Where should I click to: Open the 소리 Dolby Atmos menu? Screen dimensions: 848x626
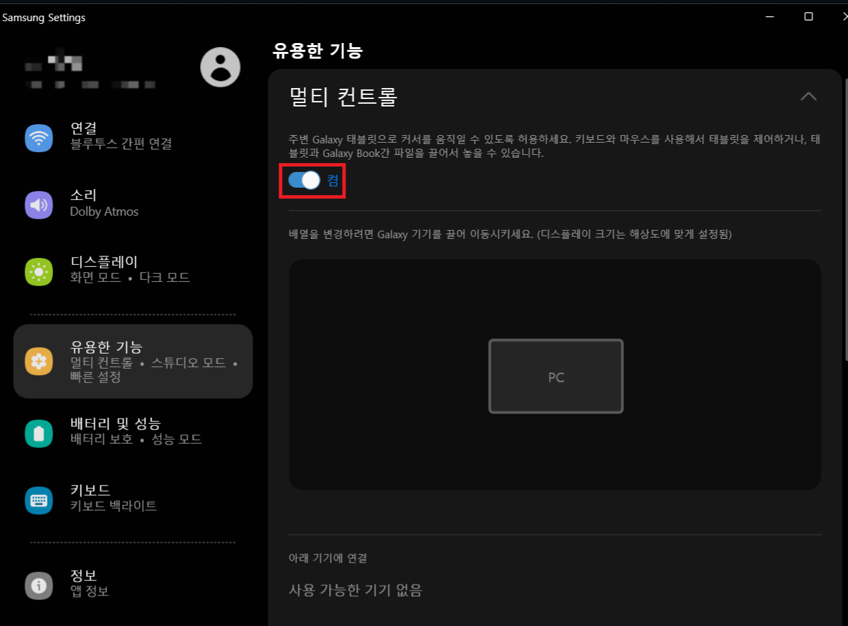click(133, 205)
